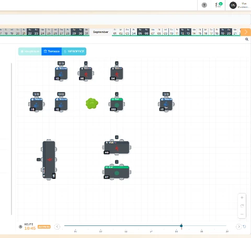The height and width of the screenshot is (238, 251).
Task: Reset floor plan view with the rotate icon
Action: 242,206
